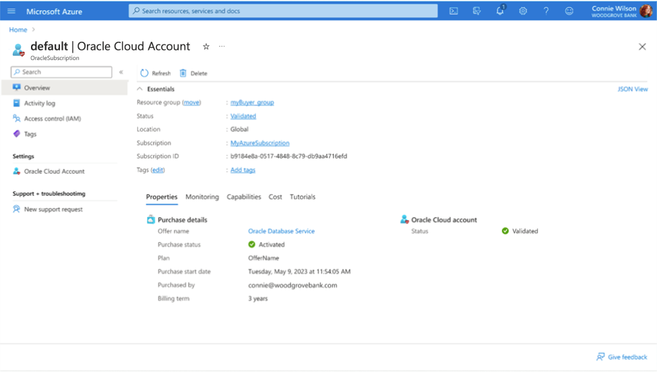Close the Oracle Cloud Account blade
The height and width of the screenshot is (372, 657).
642,46
